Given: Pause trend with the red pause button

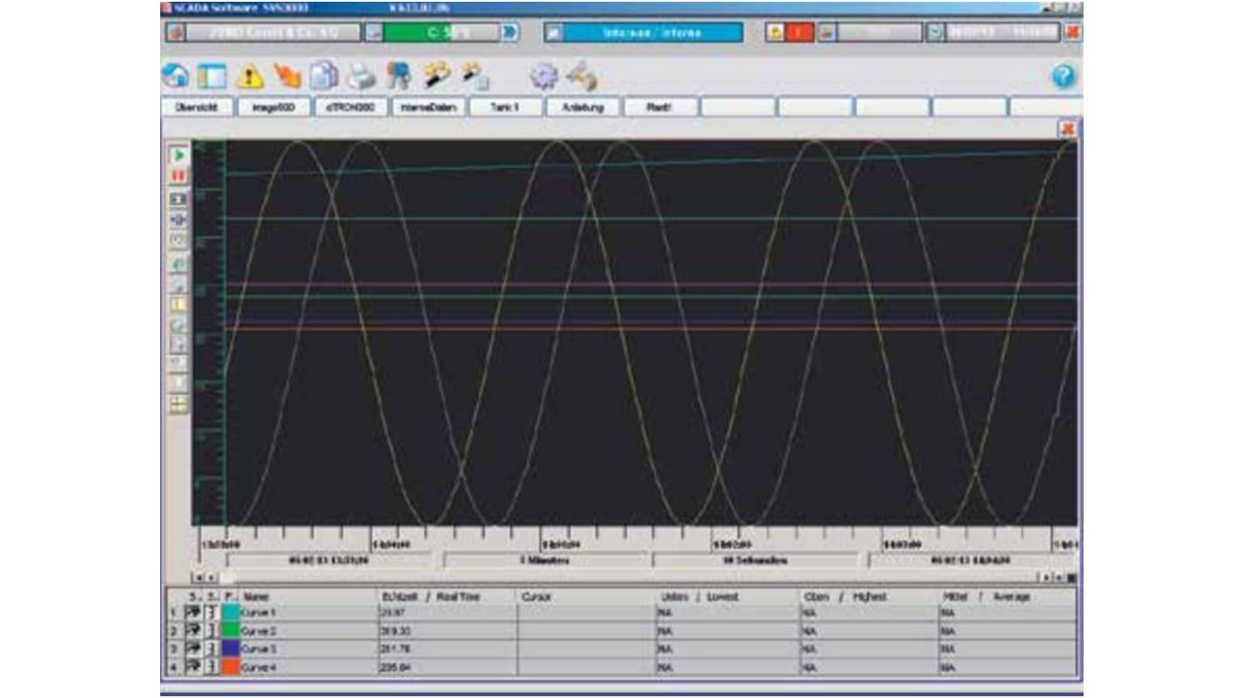Looking at the screenshot, I should point(178,176).
